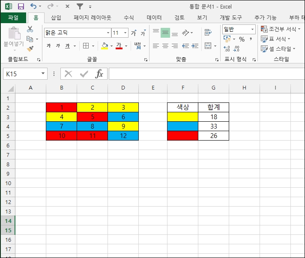Apply comma style
This screenshot has height=258, width=305.
pyautogui.click(x=251, y=39)
